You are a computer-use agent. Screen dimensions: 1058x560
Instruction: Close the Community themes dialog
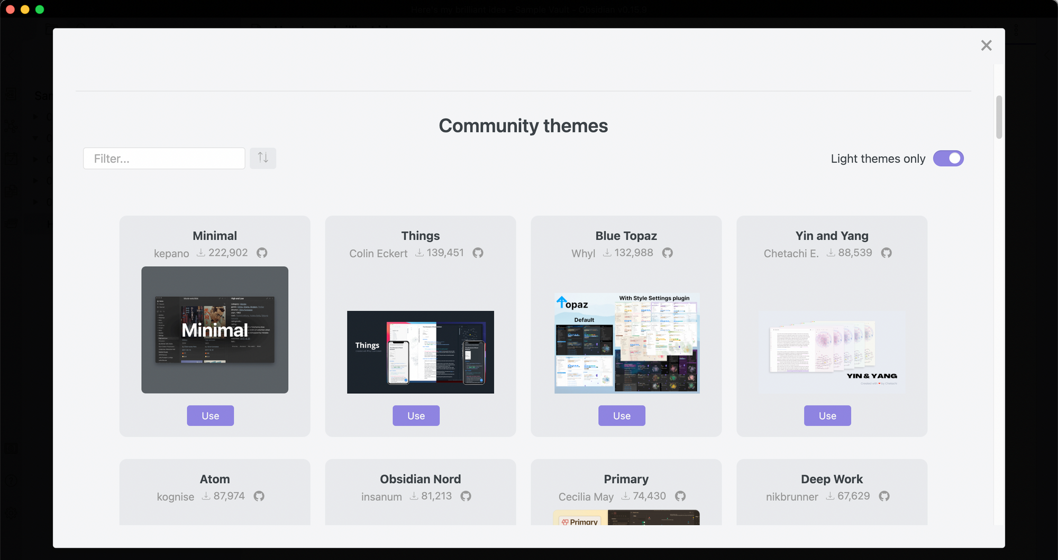point(986,46)
